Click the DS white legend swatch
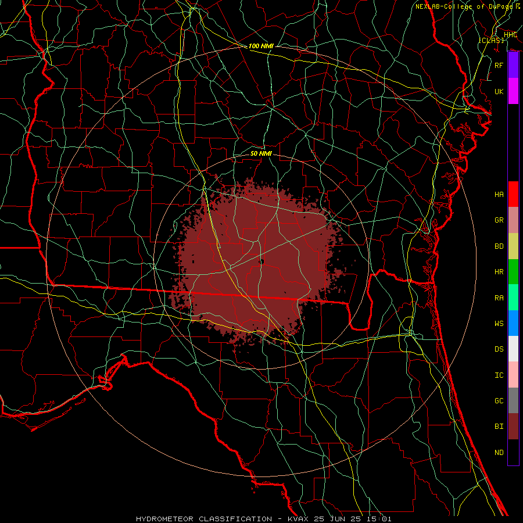 tap(513, 349)
